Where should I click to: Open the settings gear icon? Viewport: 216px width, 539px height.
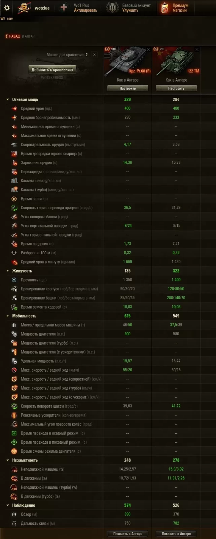click(x=7, y=8)
